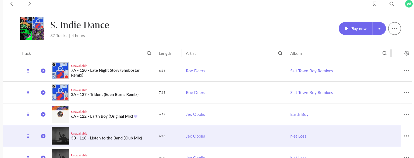Grab drag handle for Trident row

tap(28, 92)
